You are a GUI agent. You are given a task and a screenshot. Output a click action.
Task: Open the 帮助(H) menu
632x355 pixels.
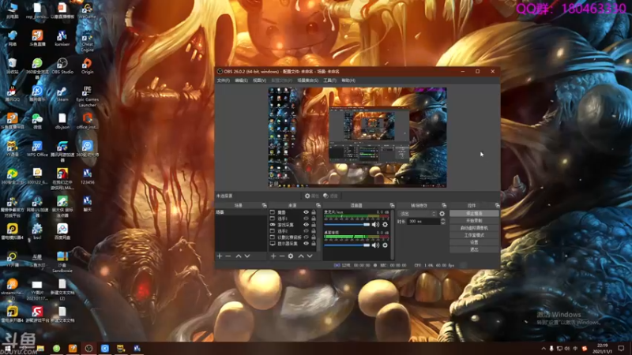[348, 80]
